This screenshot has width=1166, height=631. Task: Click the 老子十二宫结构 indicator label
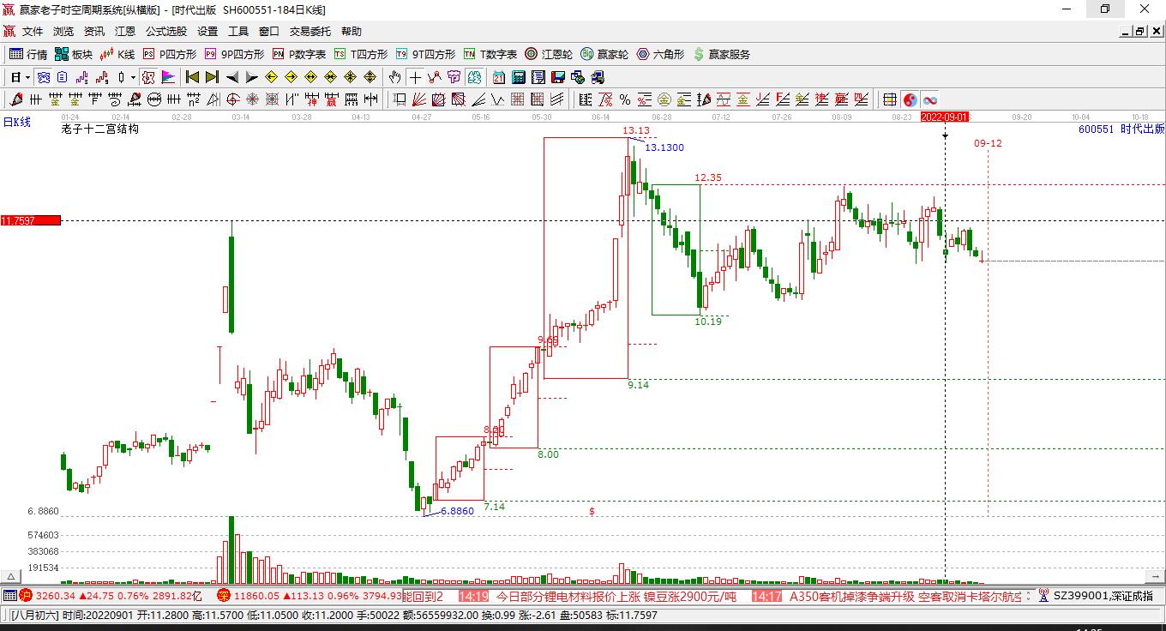point(100,129)
